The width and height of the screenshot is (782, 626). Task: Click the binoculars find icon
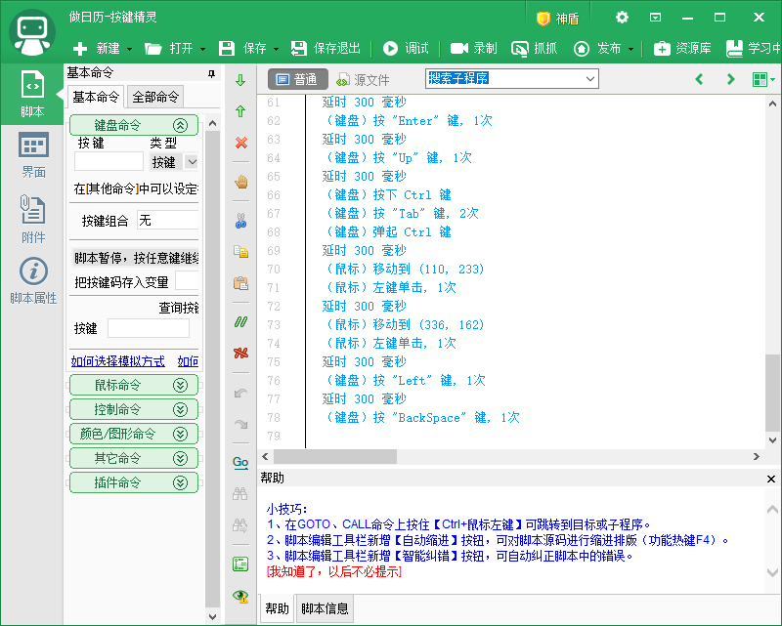point(240,494)
